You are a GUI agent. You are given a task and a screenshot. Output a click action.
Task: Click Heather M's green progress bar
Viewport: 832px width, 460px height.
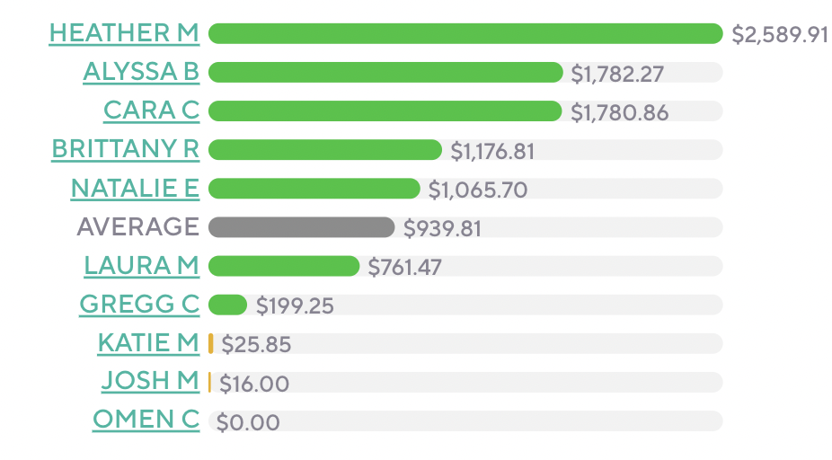(x=465, y=33)
